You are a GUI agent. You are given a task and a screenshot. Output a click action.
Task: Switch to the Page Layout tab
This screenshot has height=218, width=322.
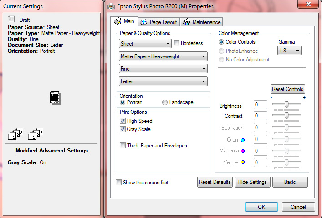tap(159, 22)
